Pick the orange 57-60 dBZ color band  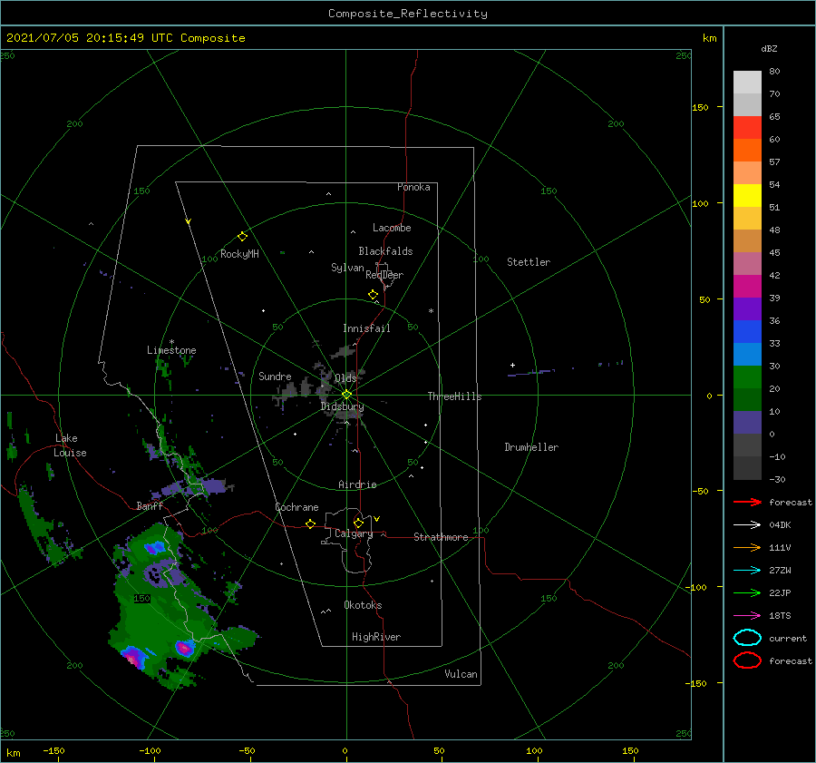747,150
